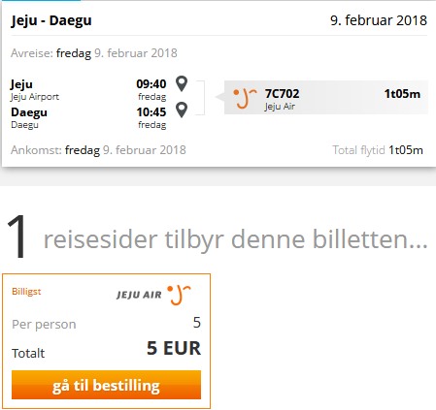Click the JEJU AIR logo in the offer card

coord(154,295)
